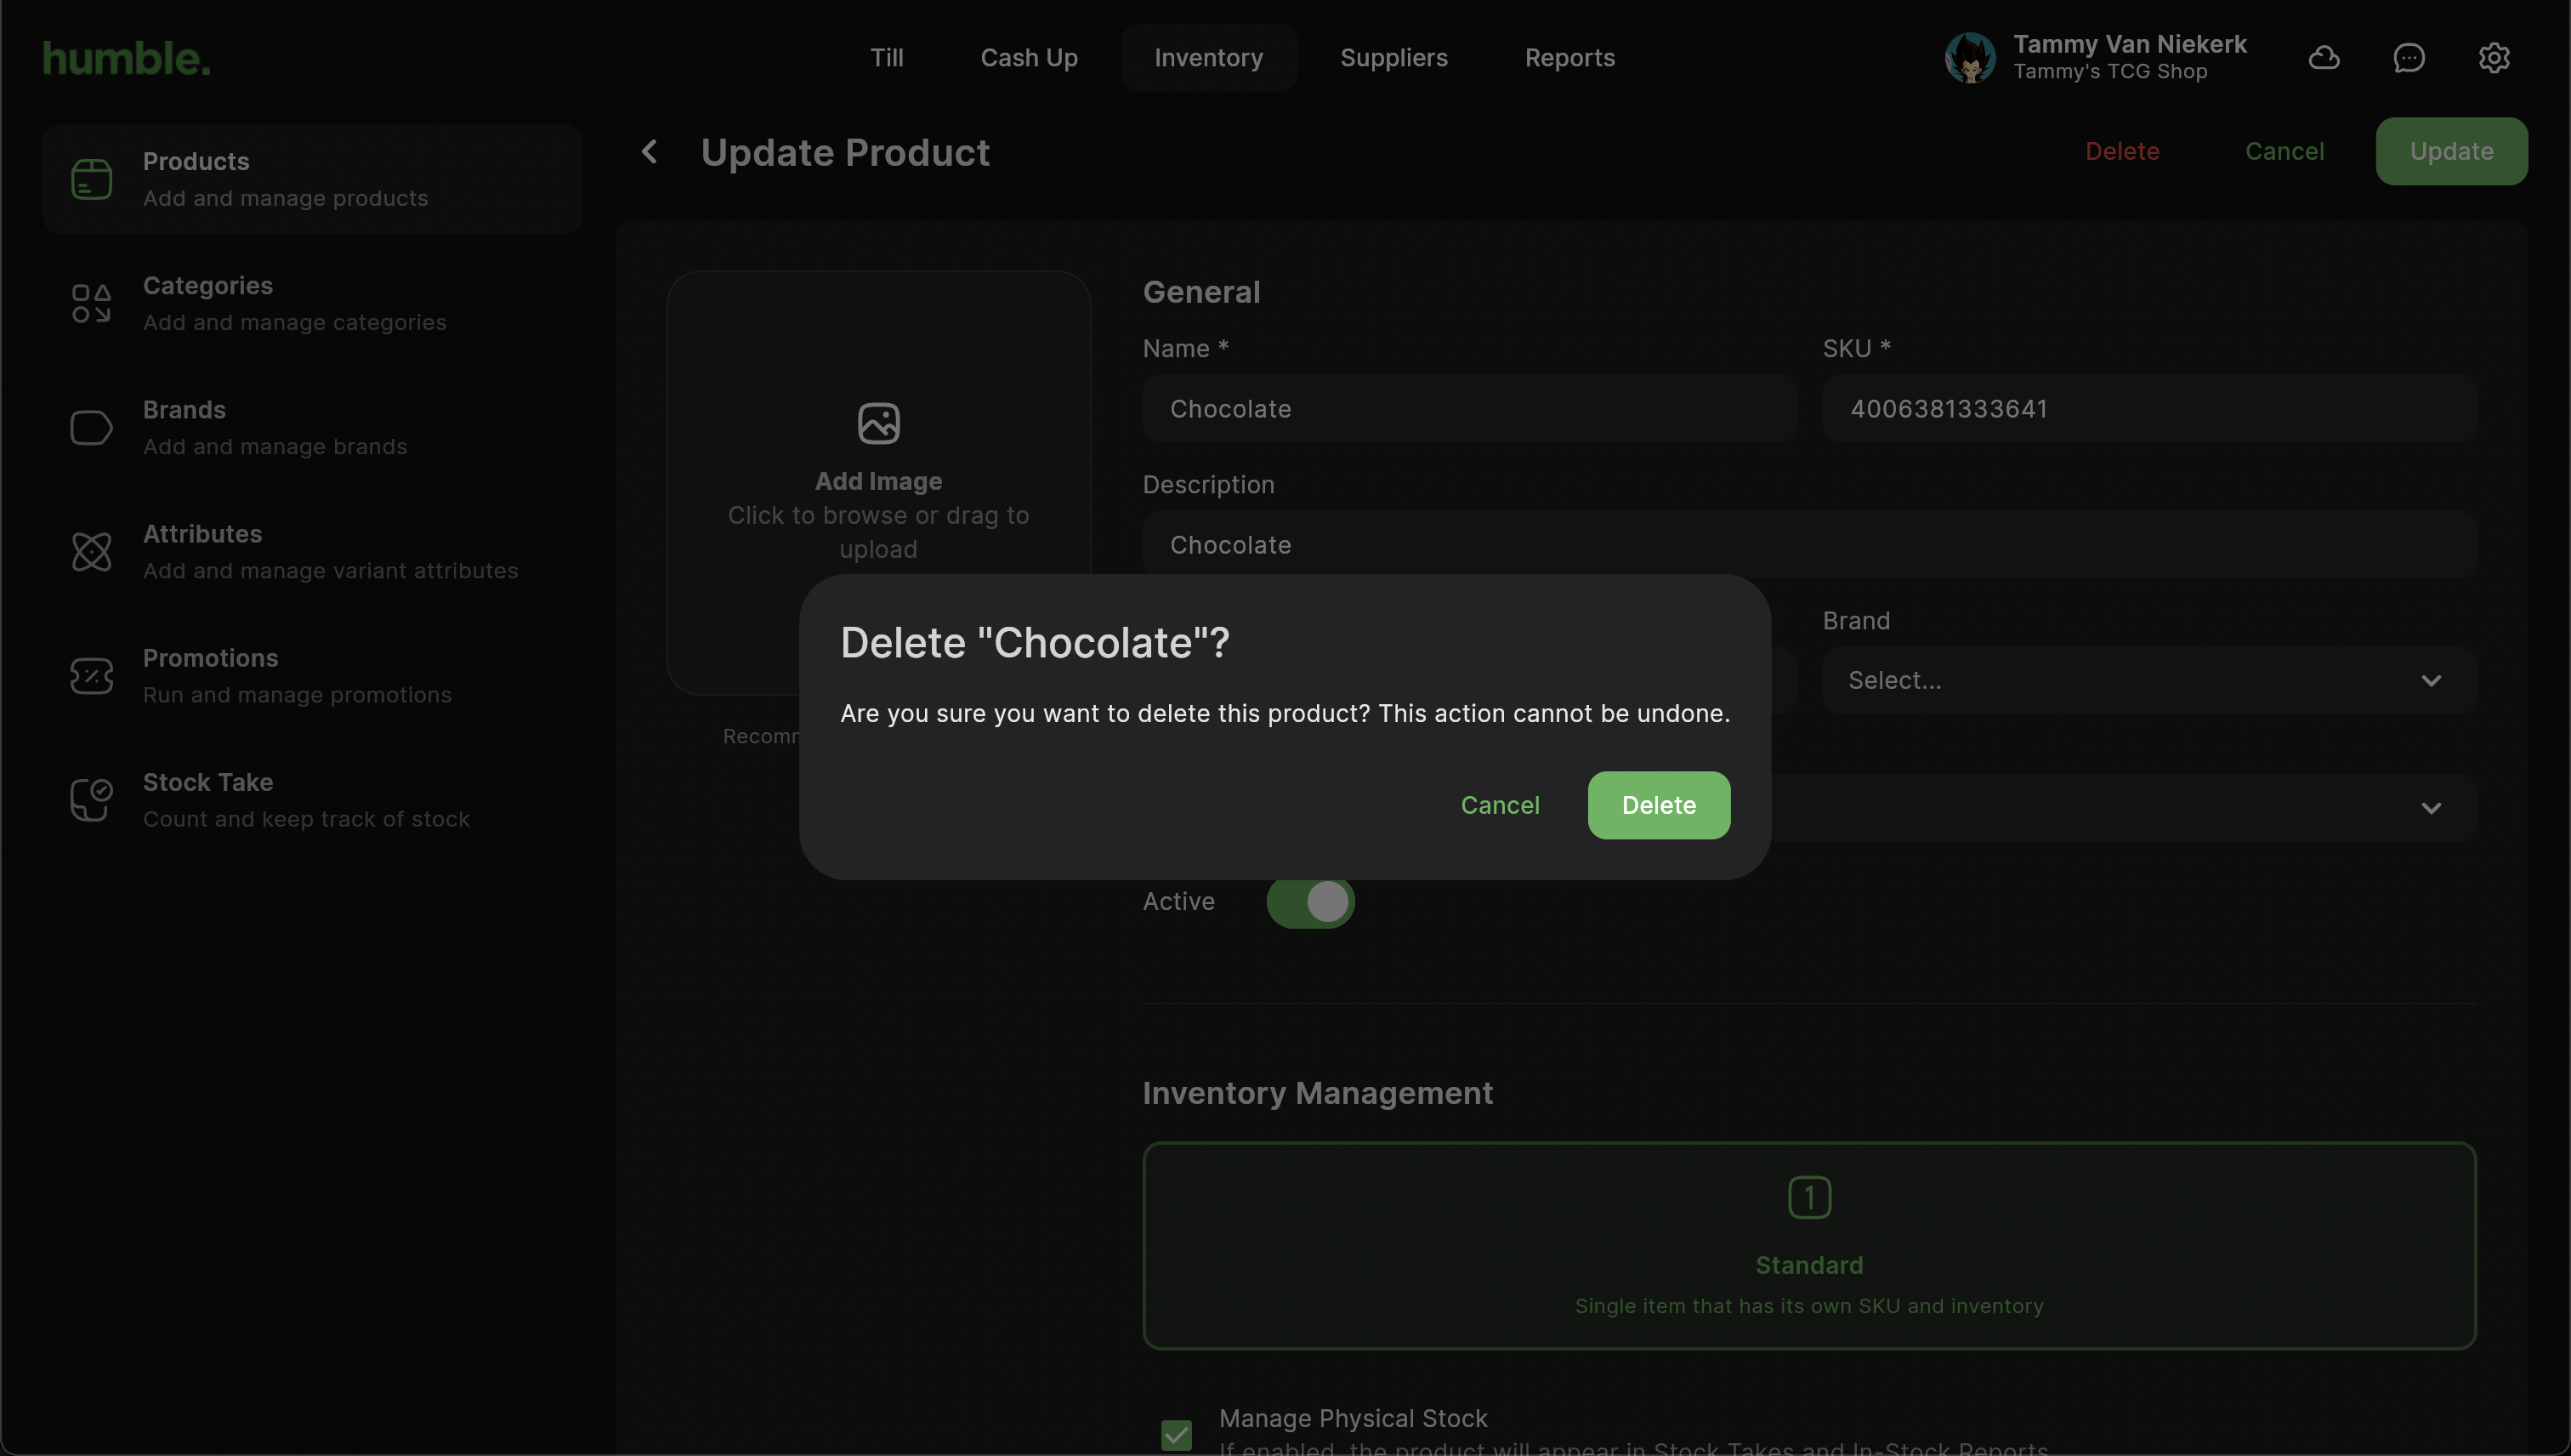The image size is (2571, 1456).
Task: Click the Tammy Van Niekerk profile avatar
Action: coord(1969,58)
